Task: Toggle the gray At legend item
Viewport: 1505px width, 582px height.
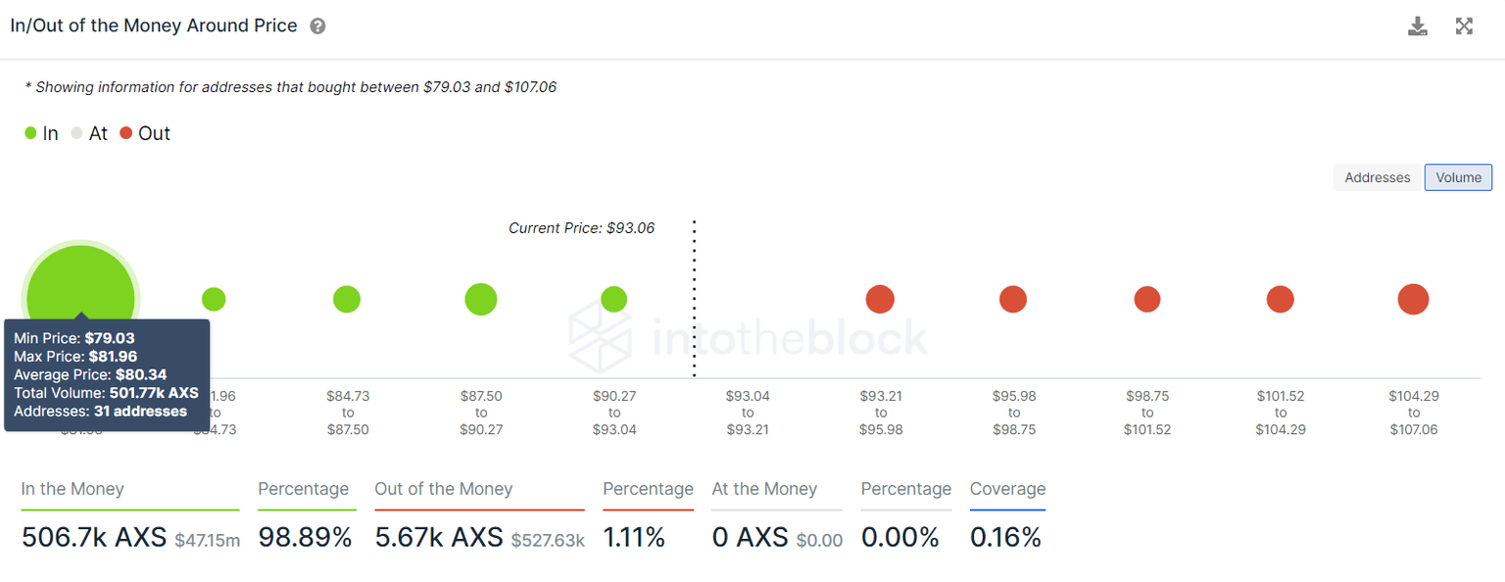Action: (x=89, y=133)
